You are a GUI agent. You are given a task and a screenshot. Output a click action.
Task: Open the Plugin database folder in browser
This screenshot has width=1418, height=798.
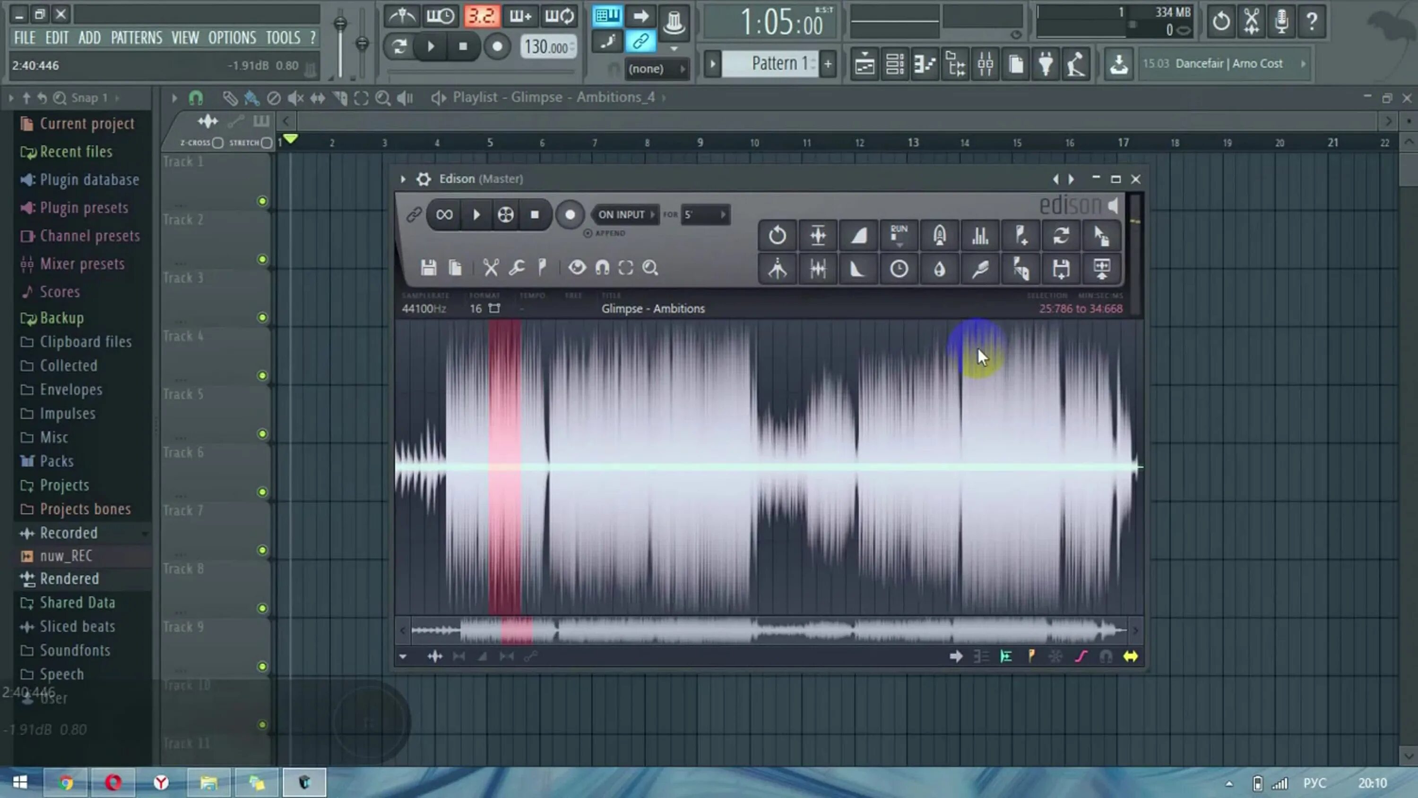(89, 180)
